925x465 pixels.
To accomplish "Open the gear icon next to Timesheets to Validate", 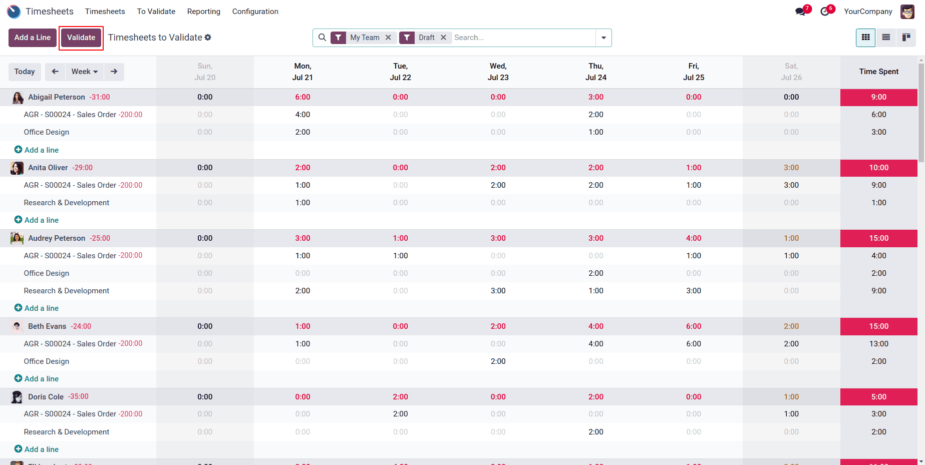I will pyautogui.click(x=208, y=37).
